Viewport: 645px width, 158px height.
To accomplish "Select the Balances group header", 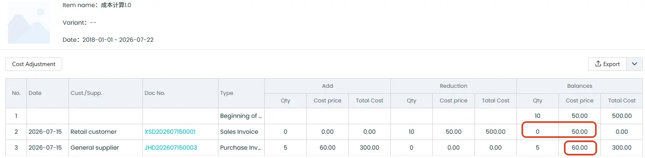I will pyautogui.click(x=579, y=86).
